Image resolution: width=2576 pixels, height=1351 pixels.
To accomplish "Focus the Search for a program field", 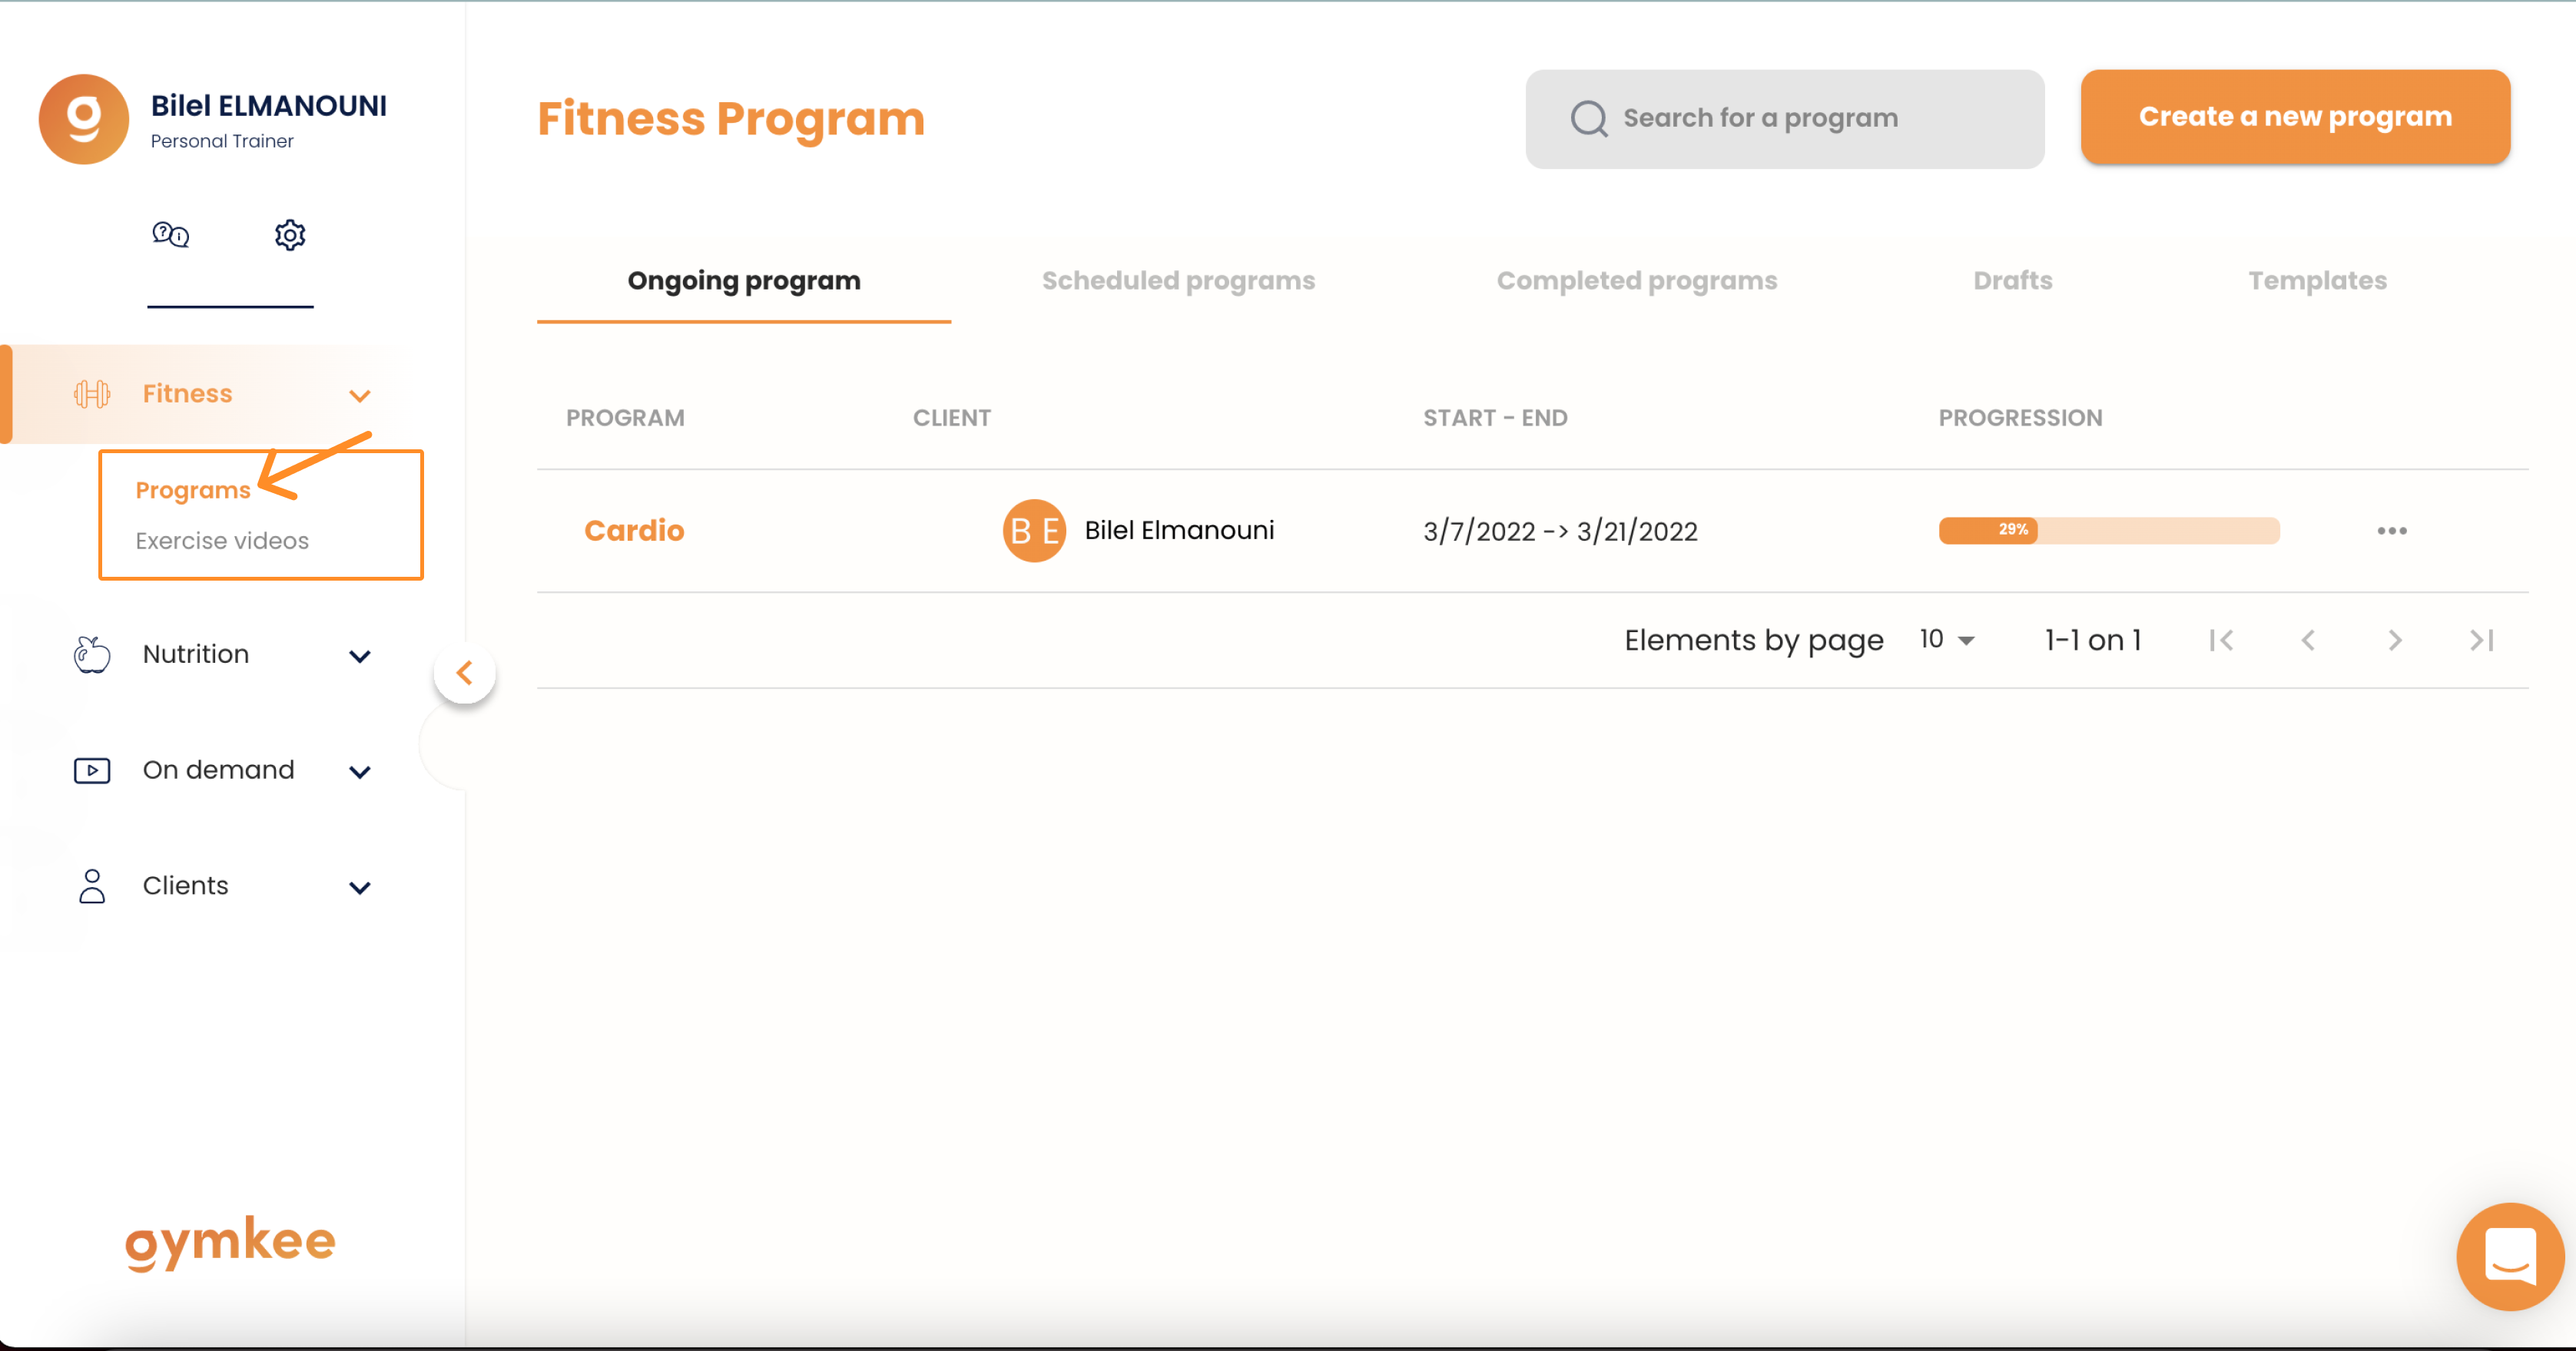I will pos(1784,119).
